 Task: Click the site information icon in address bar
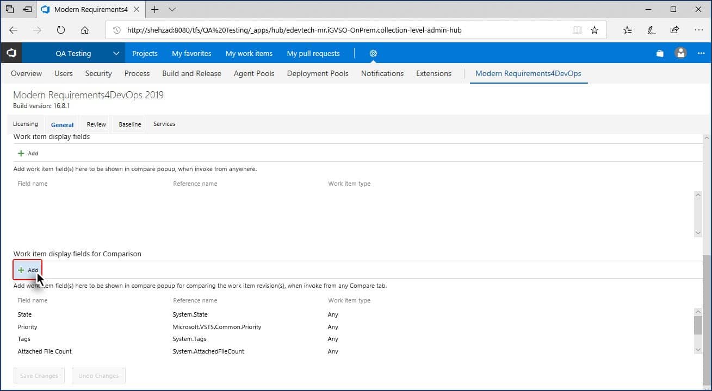pyautogui.click(x=117, y=30)
